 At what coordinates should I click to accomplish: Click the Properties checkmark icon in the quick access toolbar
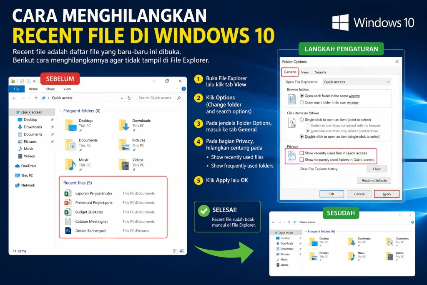pos(23,81)
